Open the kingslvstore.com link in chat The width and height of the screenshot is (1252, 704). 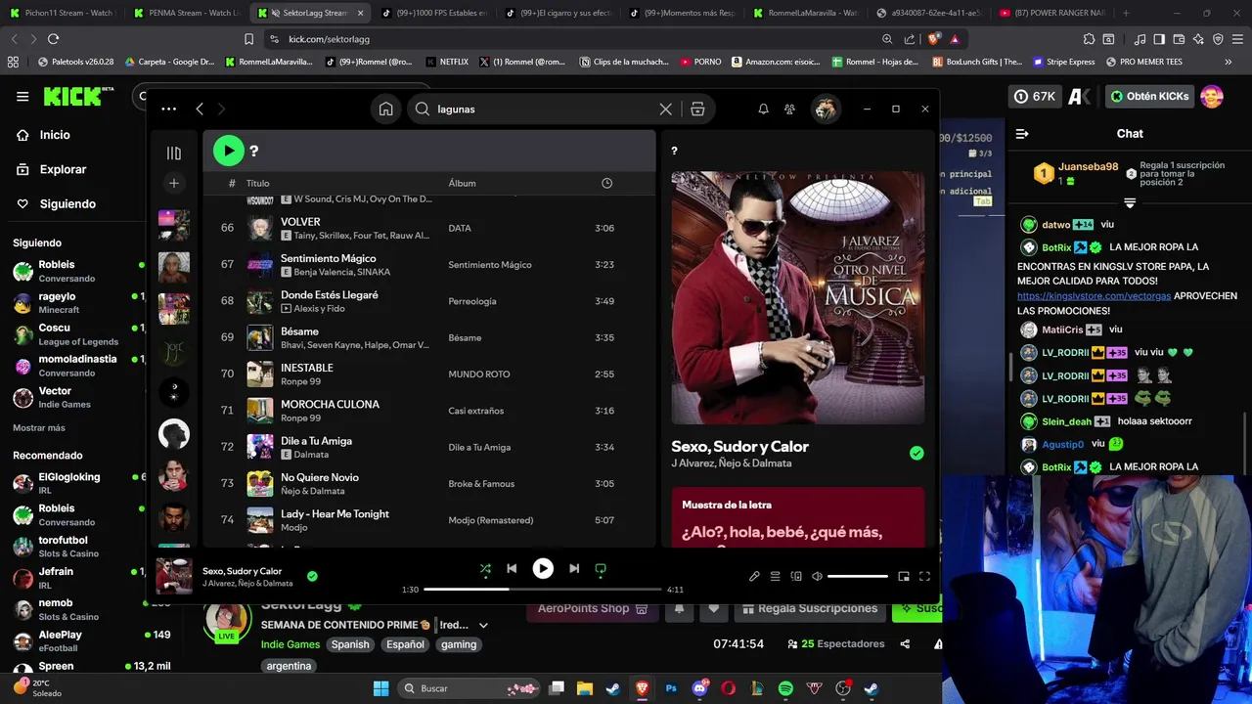click(1094, 295)
